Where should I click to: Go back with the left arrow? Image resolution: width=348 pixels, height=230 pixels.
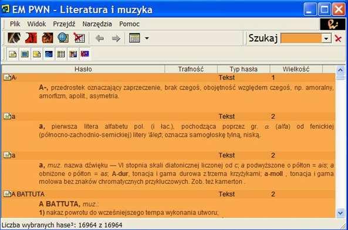point(100,38)
